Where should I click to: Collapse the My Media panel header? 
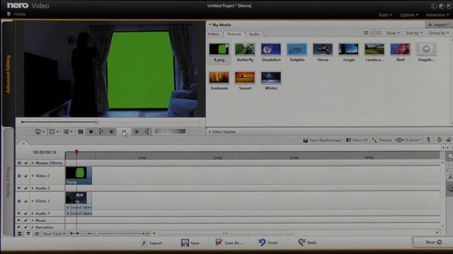219,25
